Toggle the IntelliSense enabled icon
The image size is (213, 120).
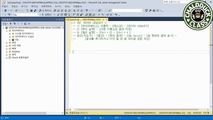point(69,15)
